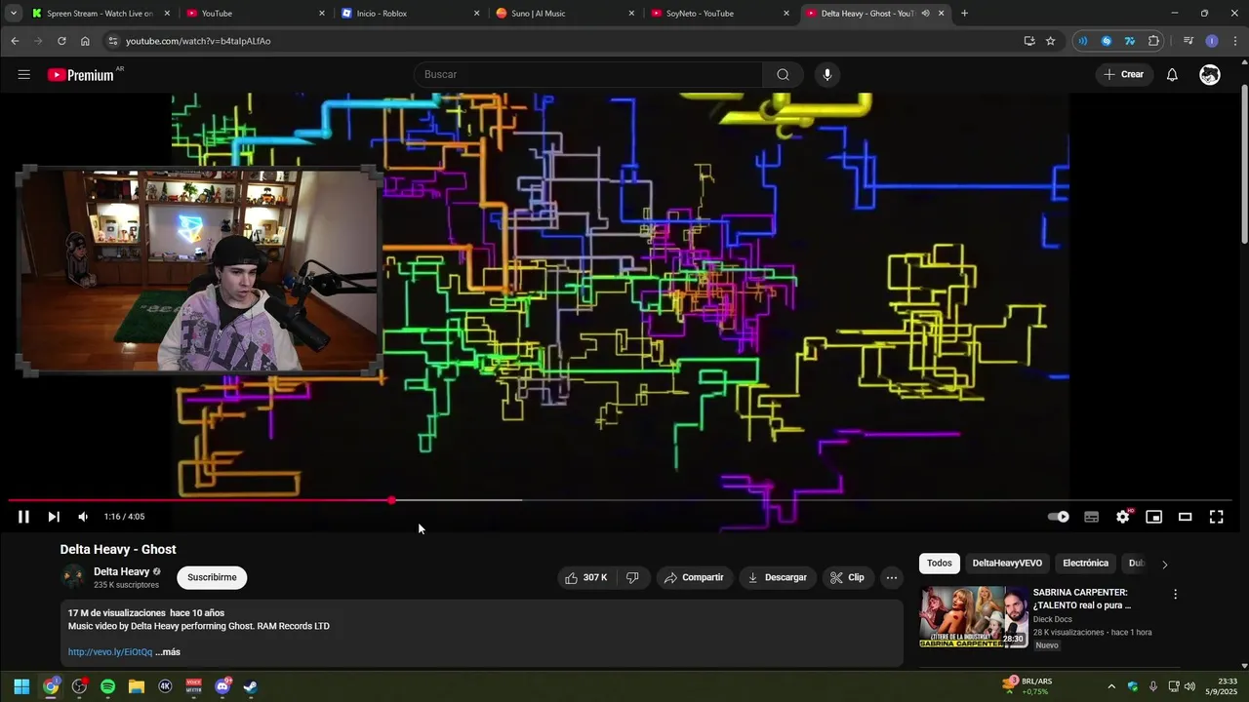Screen dimensions: 1249x702
Task: Click the Compartir button
Action: pos(694,578)
